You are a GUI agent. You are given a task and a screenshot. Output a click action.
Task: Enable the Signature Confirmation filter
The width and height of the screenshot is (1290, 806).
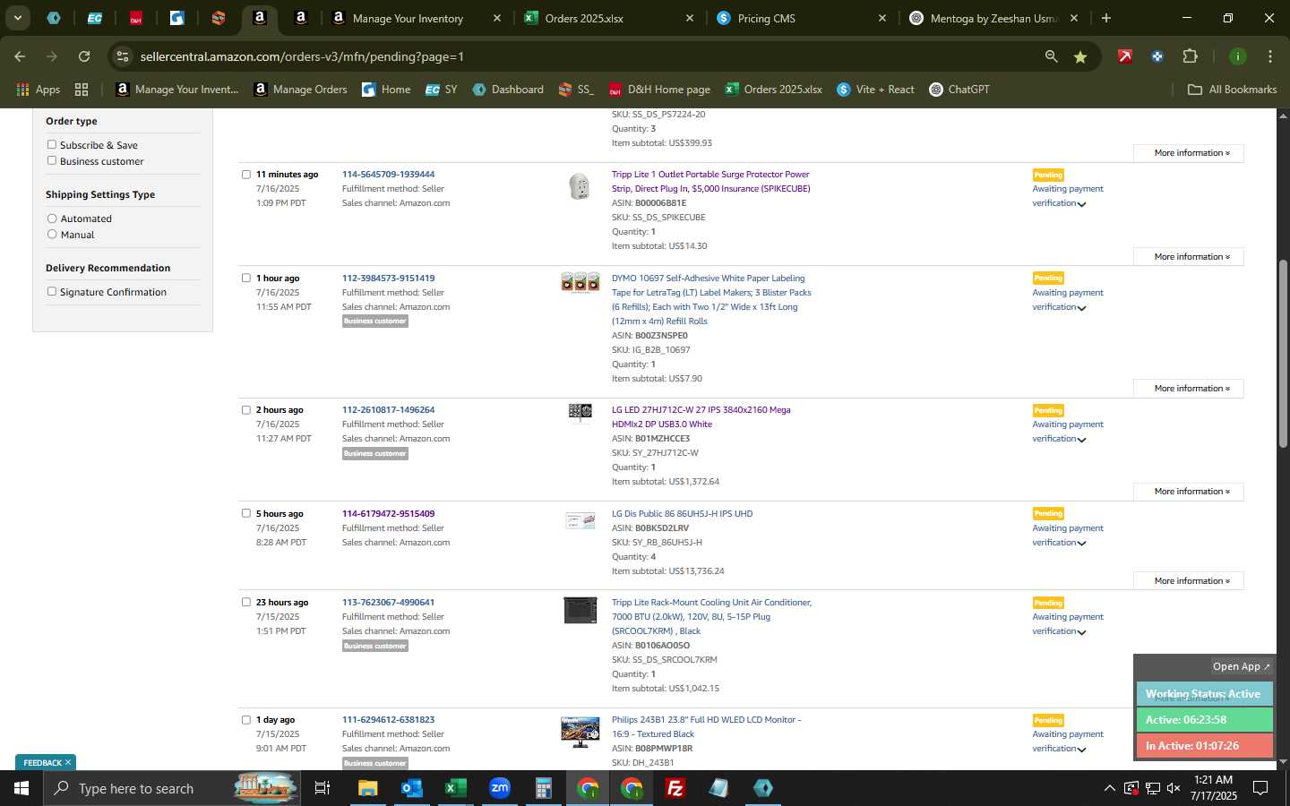pyautogui.click(x=51, y=291)
